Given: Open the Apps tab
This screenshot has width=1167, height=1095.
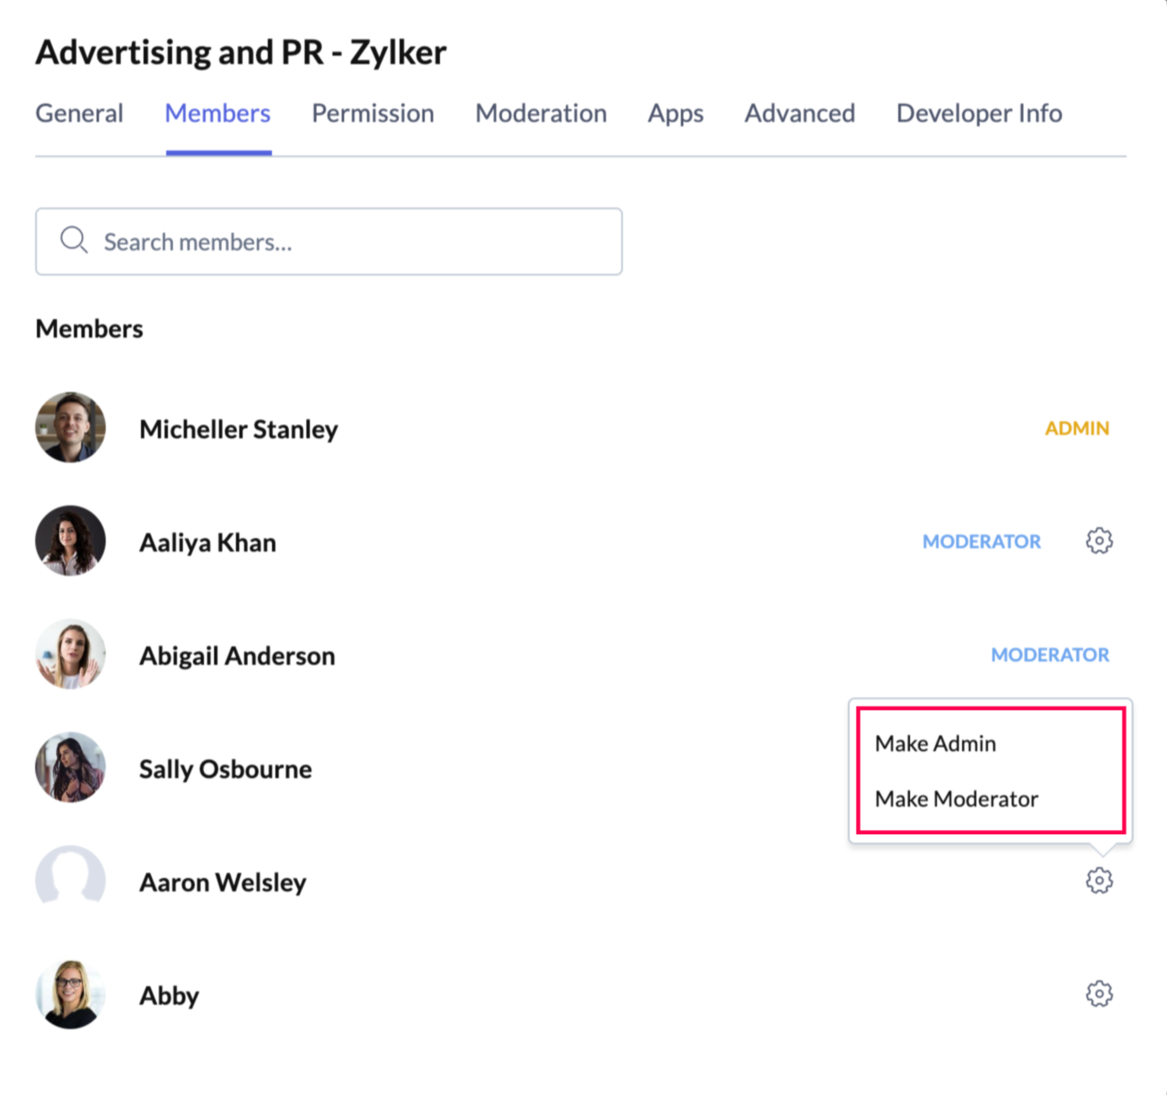Looking at the screenshot, I should point(675,113).
